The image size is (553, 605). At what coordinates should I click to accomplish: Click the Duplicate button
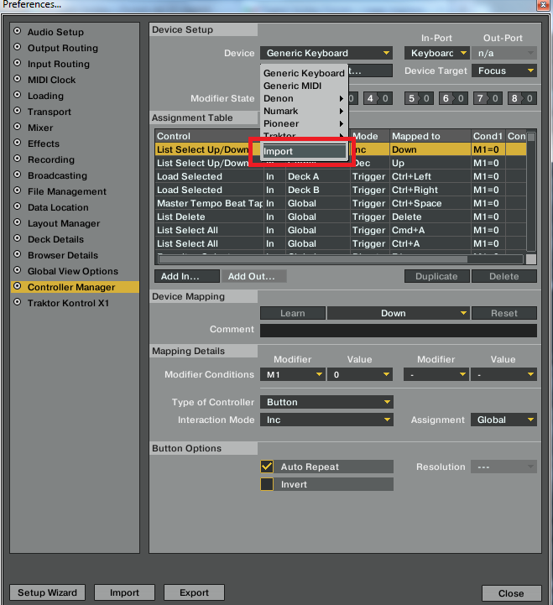(437, 276)
